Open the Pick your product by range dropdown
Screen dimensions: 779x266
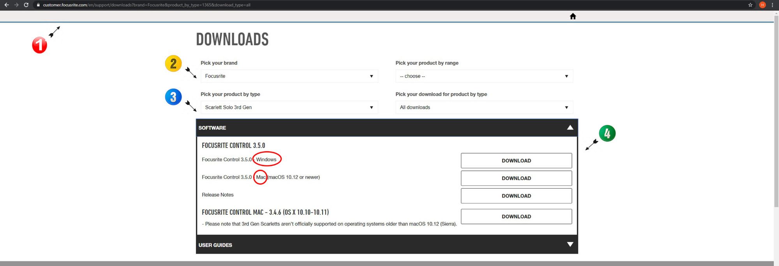click(x=484, y=76)
